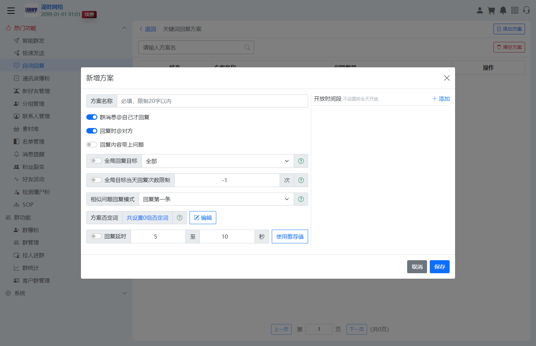The width and height of the screenshot is (536, 346).
Task: Disable 群消息@自己才回复 toggle
Action: [x=92, y=117]
